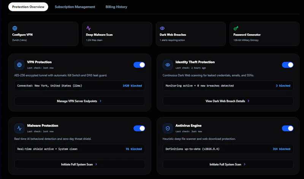Click the Identity Theft Protection heading
304x179 pixels.
coord(195,62)
